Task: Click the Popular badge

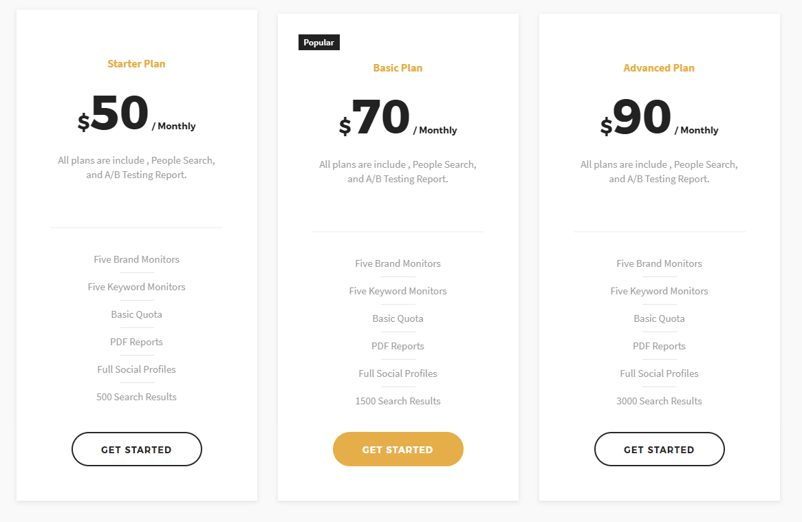Action: click(318, 43)
